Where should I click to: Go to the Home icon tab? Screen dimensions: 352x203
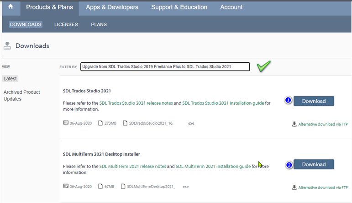[x=11, y=7]
